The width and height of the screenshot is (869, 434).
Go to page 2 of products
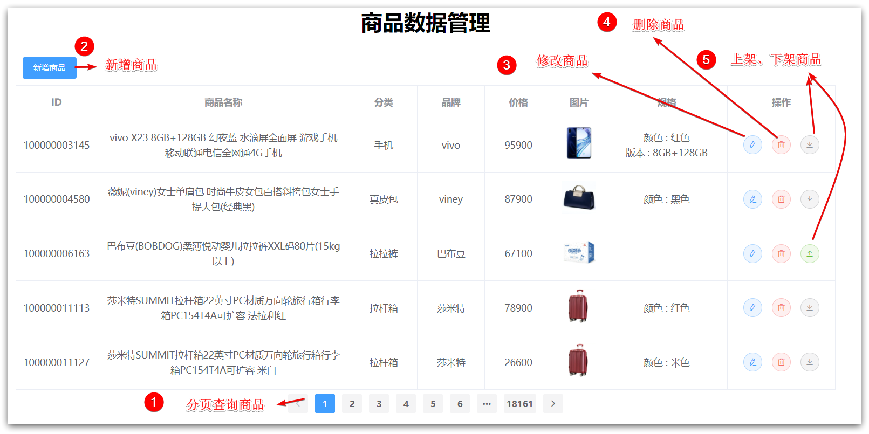click(x=352, y=404)
